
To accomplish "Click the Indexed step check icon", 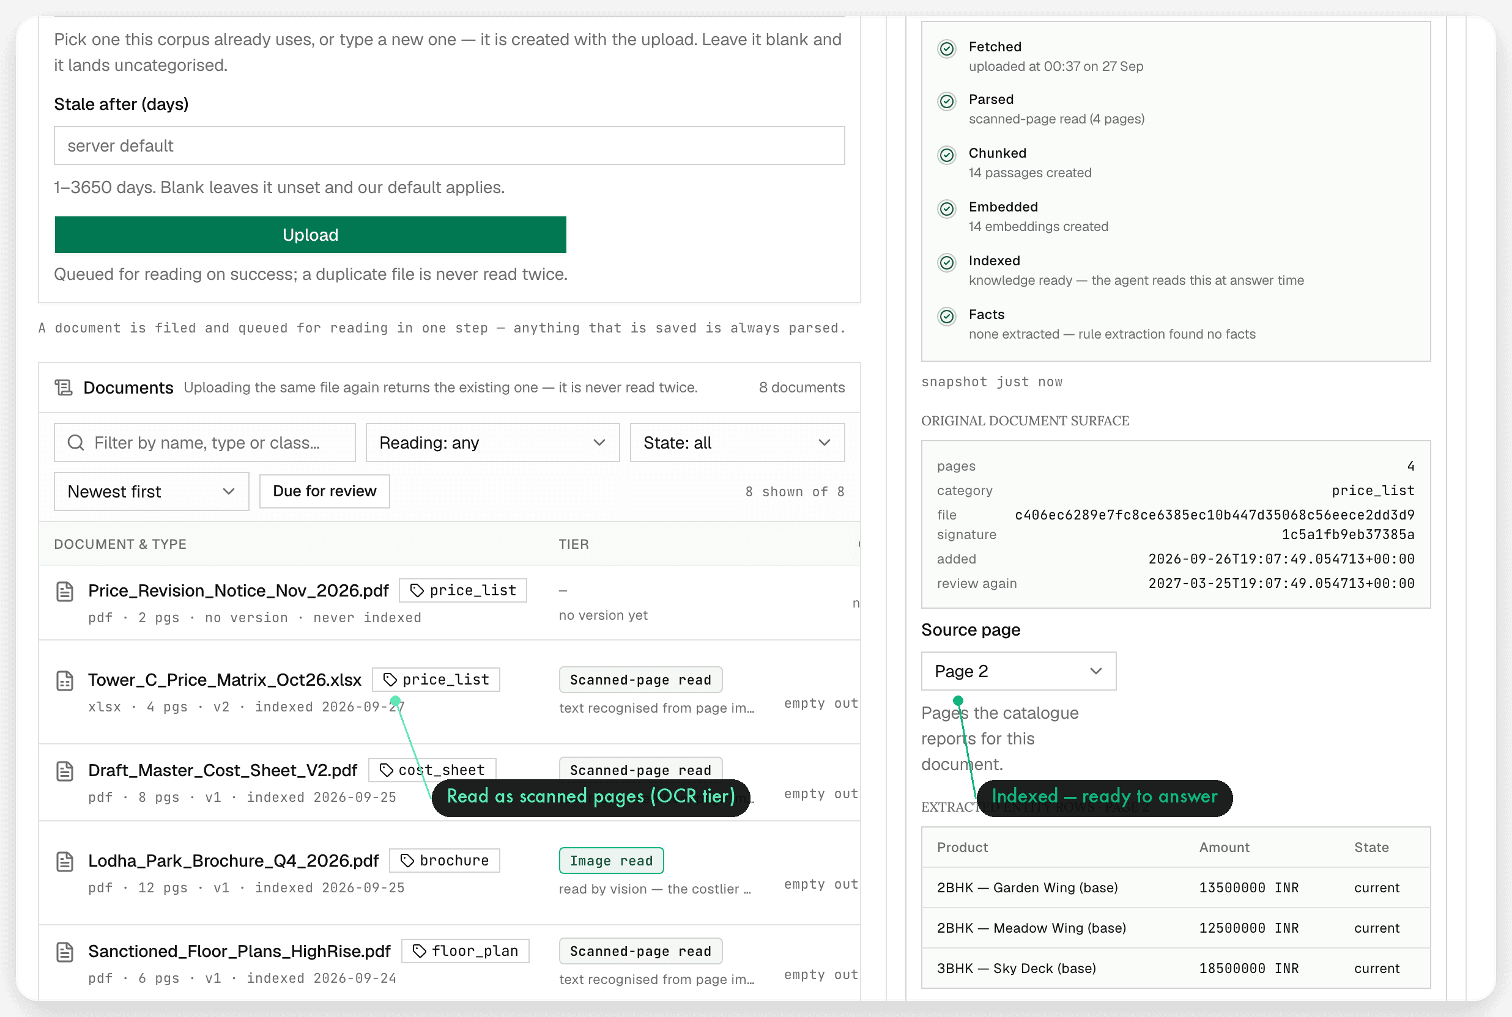I will click(947, 263).
